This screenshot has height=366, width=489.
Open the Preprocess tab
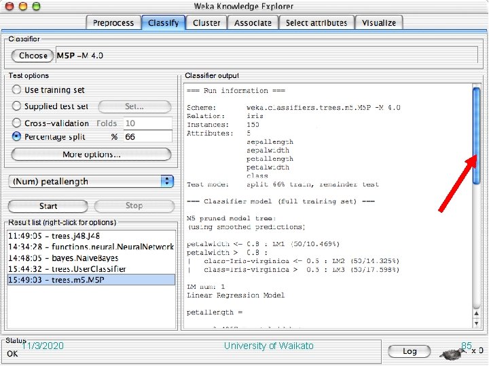(x=113, y=23)
